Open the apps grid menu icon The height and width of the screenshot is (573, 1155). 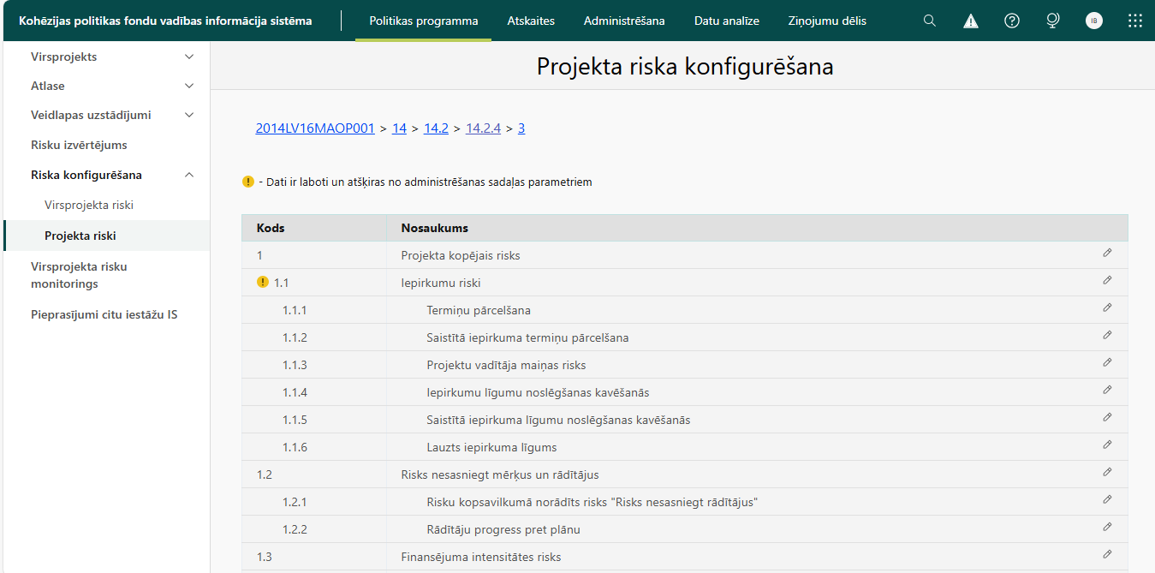click(x=1135, y=21)
